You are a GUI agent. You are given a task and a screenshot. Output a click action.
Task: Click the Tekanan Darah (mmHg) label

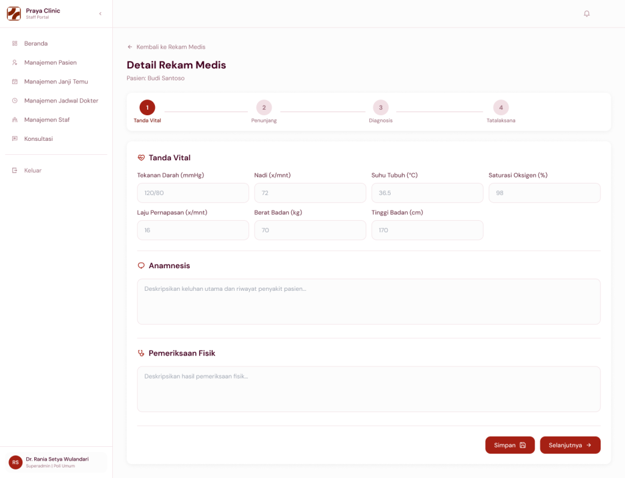pos(171,175)
